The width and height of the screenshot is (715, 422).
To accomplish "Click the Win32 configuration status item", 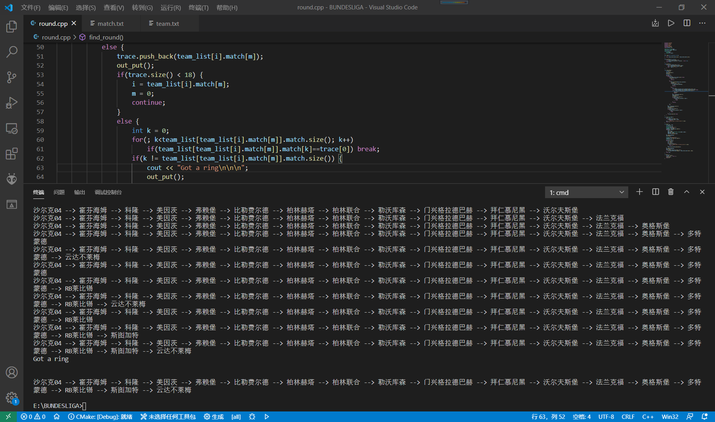I will pos(670,417).
